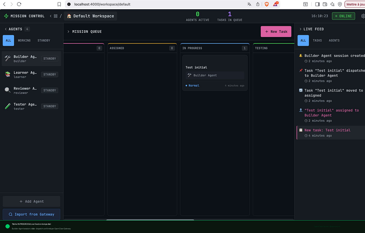Filter agents by WORKING
Viewport: 365px width, 233px height.
tap(24, 41)
